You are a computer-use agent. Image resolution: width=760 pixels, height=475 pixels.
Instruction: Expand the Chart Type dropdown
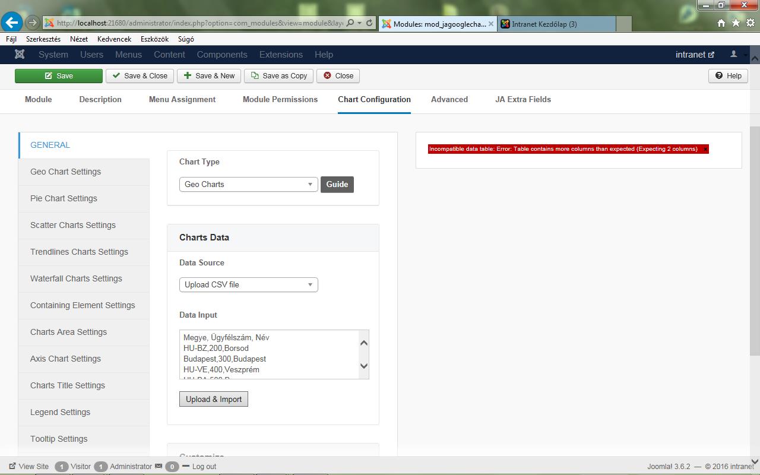click(x=248, y=184)
